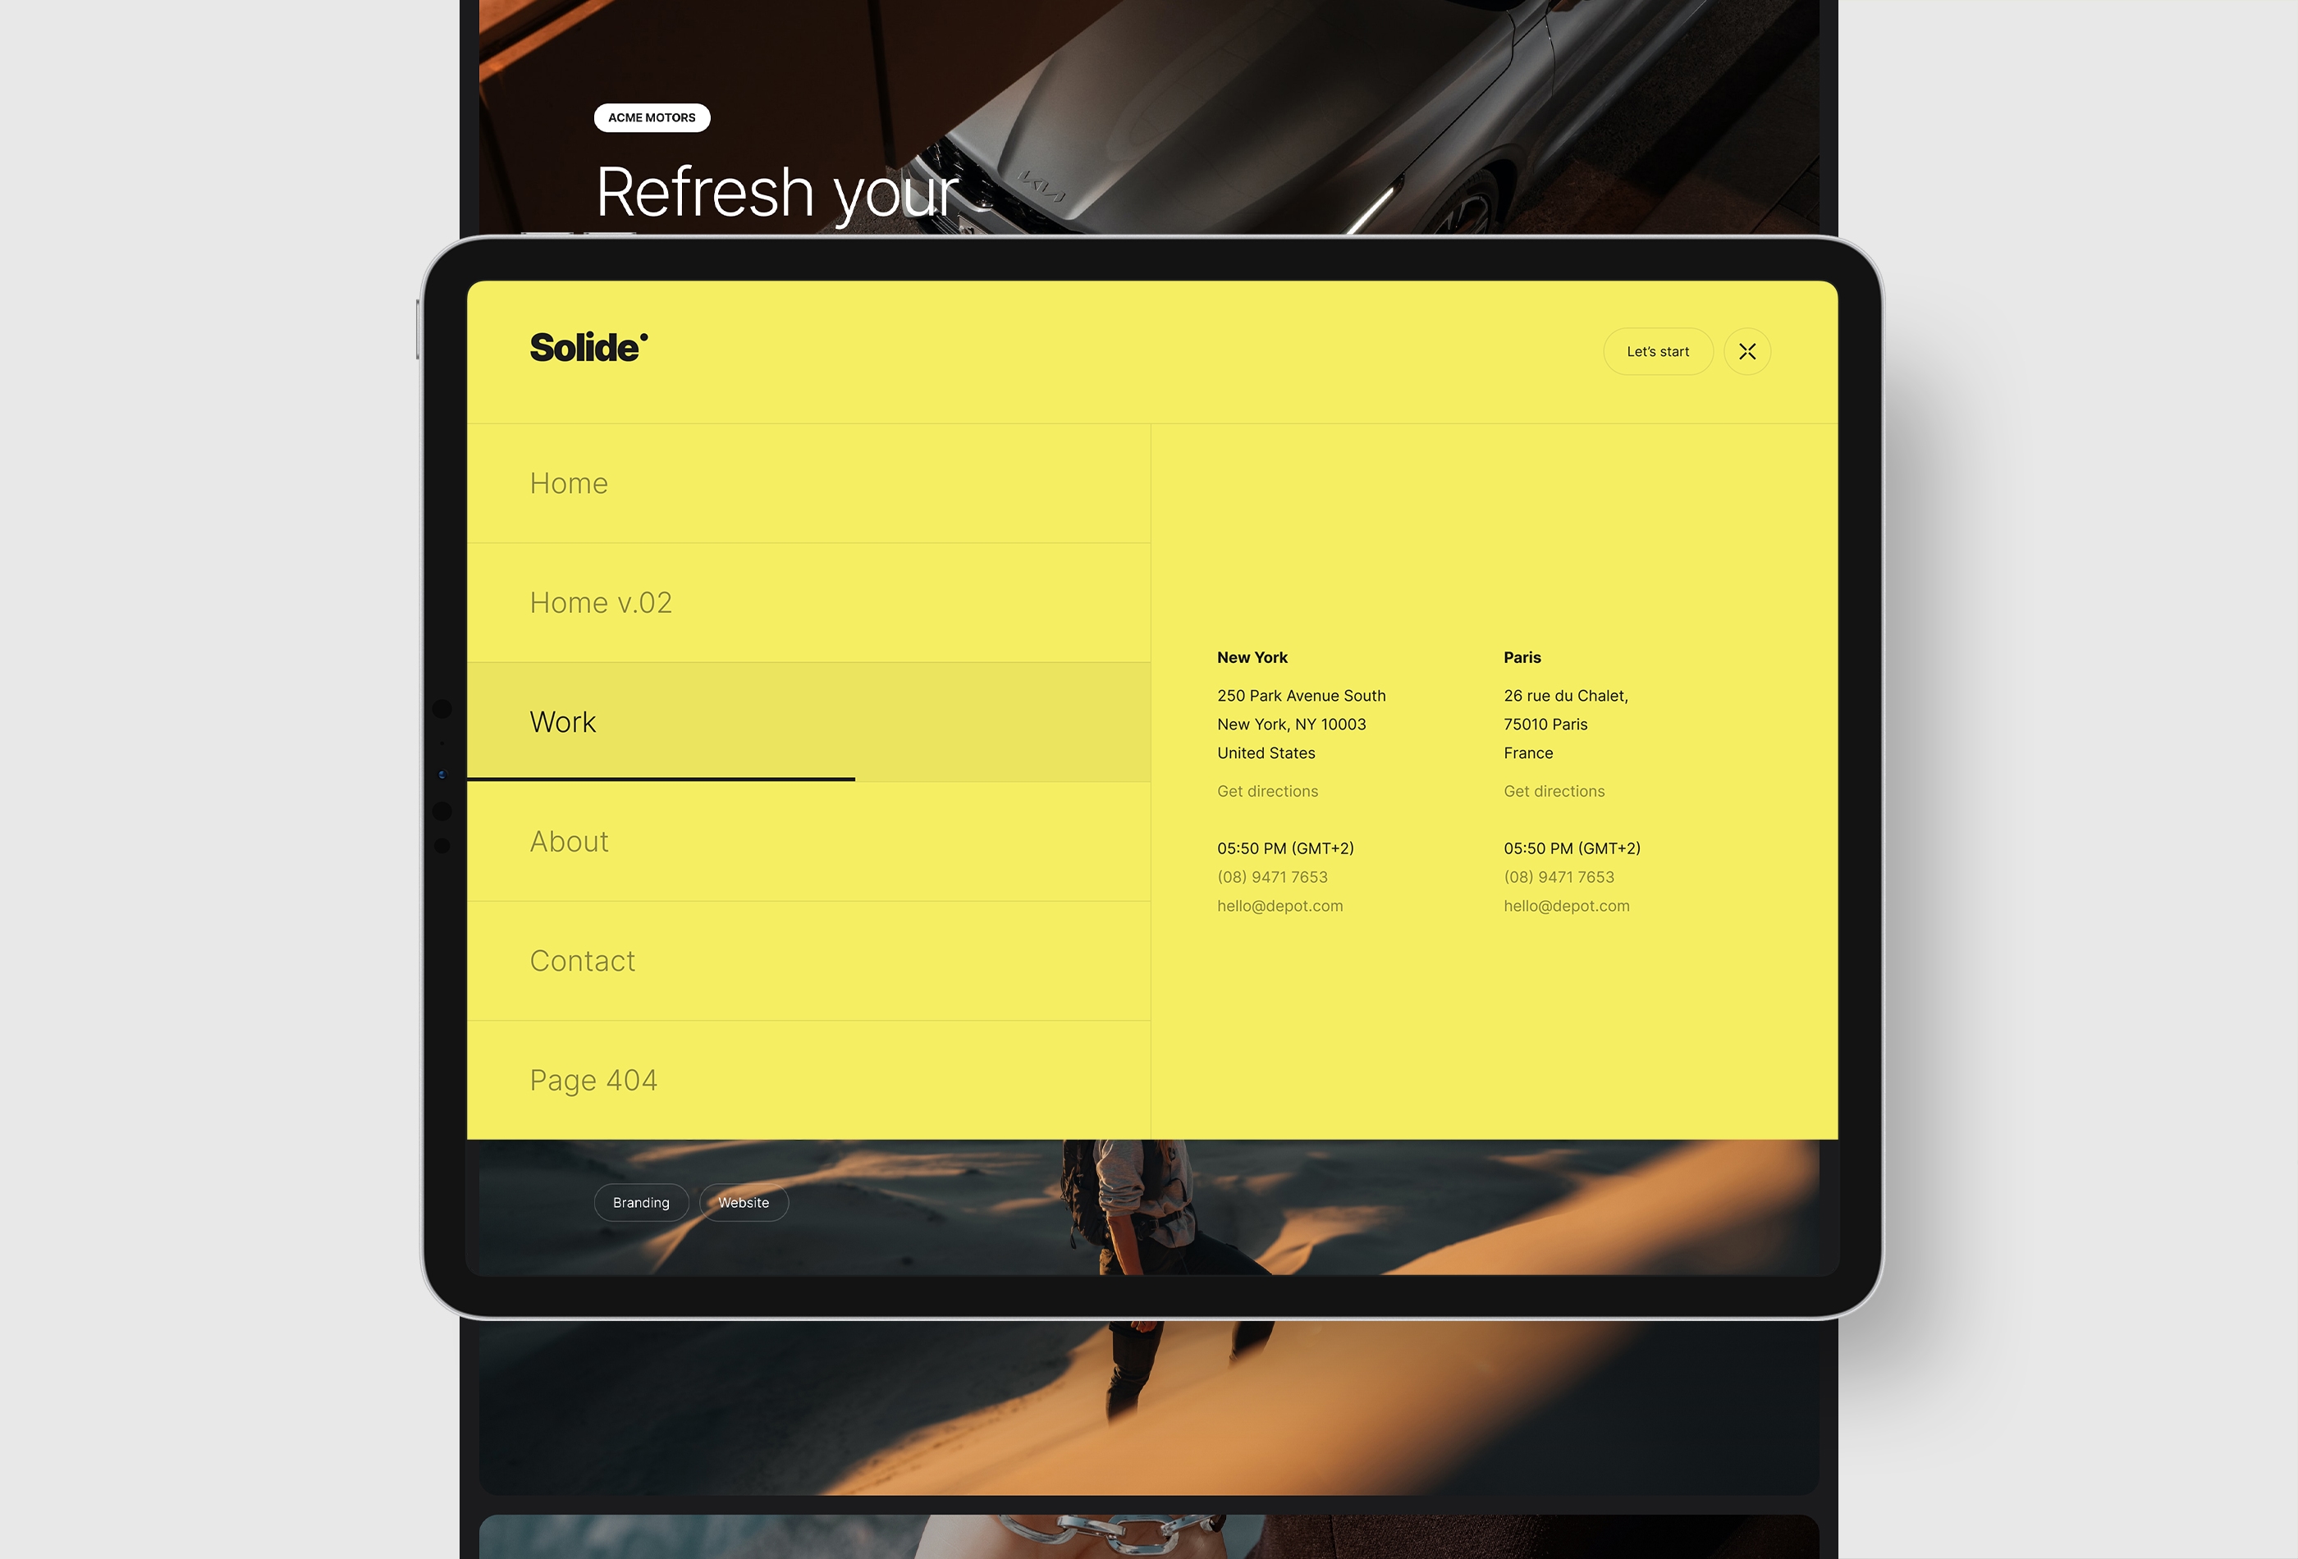Toggle the Work item underline indicator
Image resolution: width=2298 pixels, height=1559 pixels.
661,778
